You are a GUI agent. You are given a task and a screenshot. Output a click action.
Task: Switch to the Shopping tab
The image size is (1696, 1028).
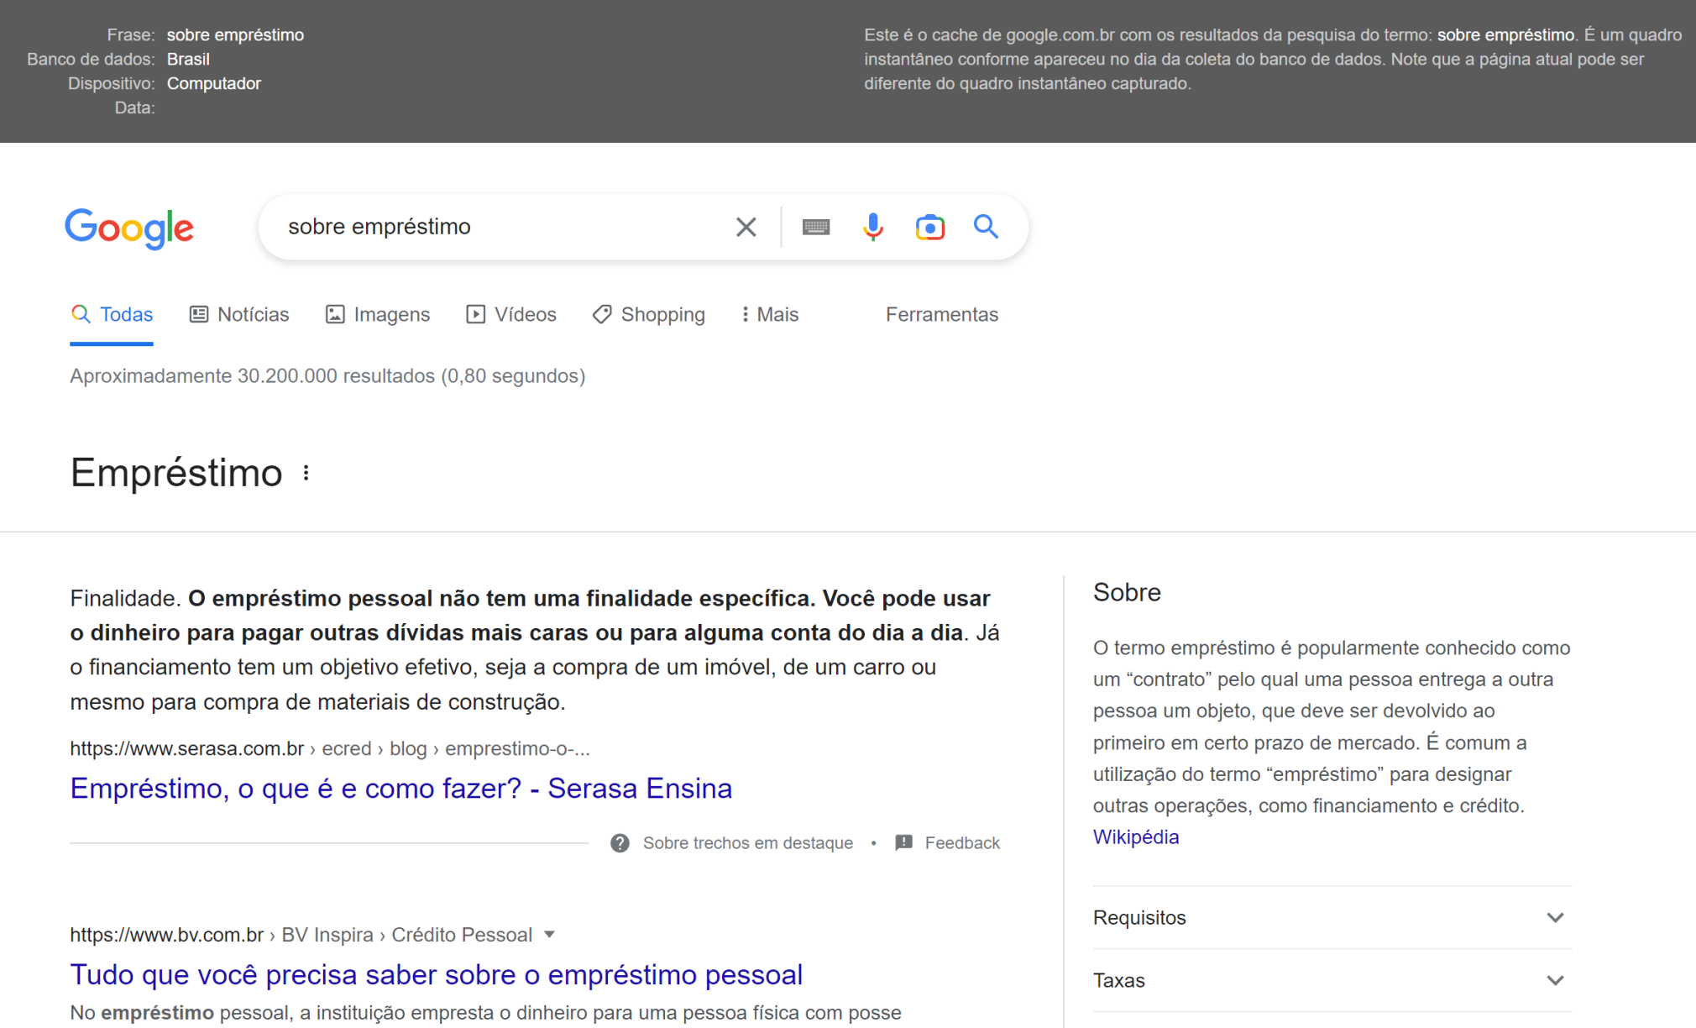[649, 314]
